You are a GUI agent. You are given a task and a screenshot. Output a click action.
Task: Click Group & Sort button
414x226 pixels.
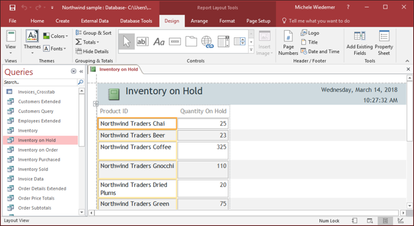(x=94, y=33)
